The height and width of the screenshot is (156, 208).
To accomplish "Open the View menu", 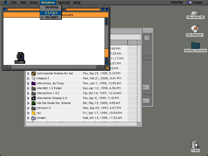I will point(34,3).
